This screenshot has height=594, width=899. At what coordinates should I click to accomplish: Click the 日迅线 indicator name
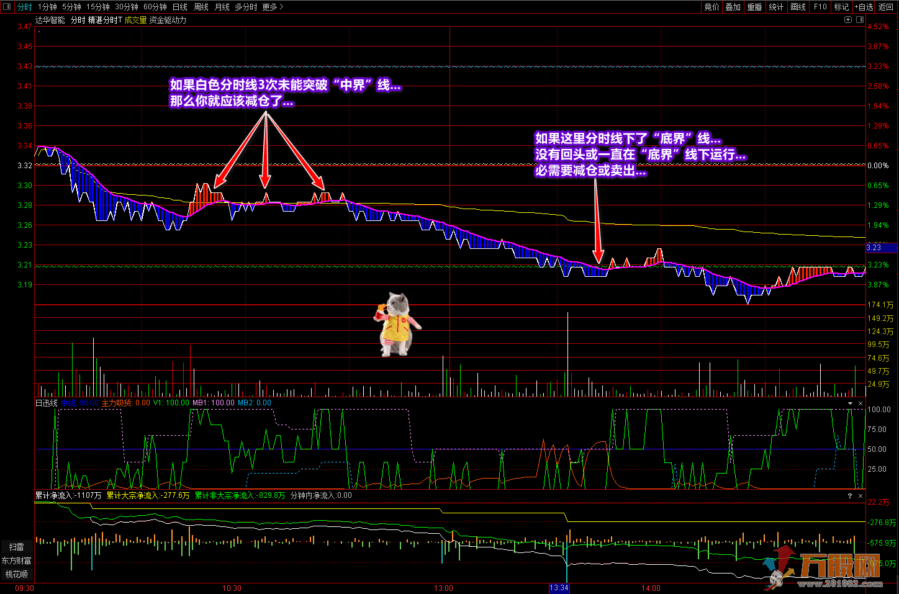click(46, 403)
